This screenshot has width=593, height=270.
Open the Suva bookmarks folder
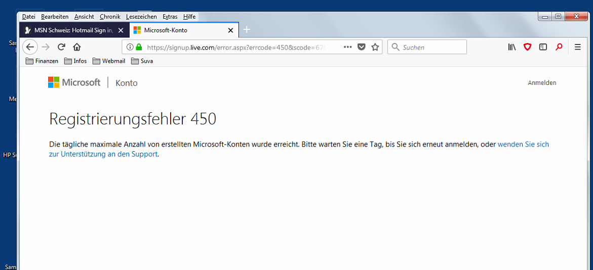click(142, 61)
